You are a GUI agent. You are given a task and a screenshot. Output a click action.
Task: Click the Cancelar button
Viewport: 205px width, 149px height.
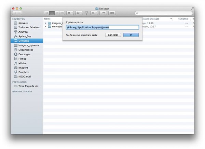pos(113,35)
